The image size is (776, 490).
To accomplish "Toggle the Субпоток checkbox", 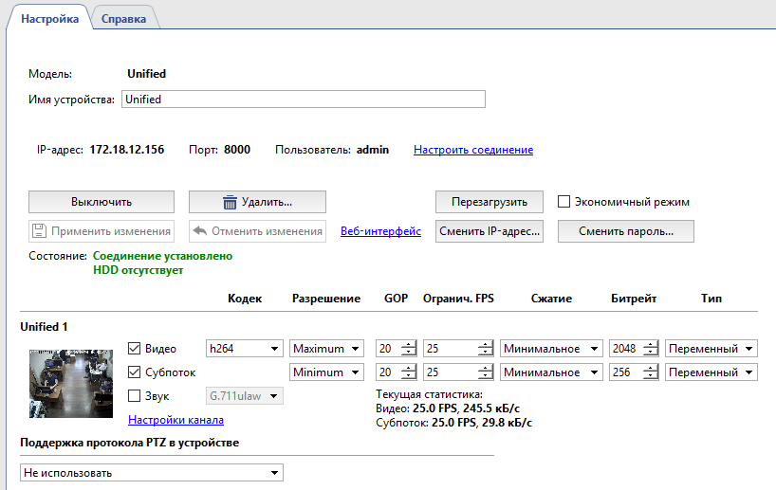I will point(134,372).
